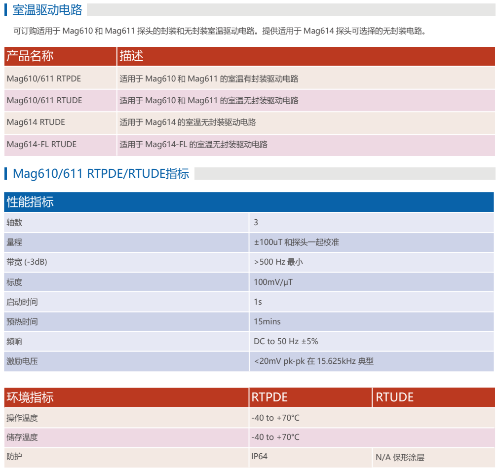Click the 储存温度 value -40 to +70°C

point(275,437)
